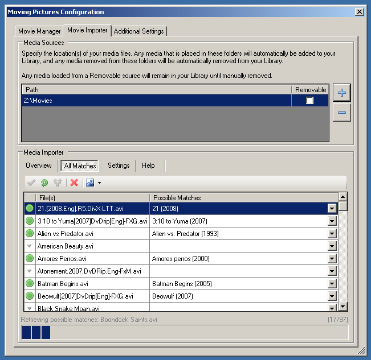
Task: Click the grey approve checkmark icon
Action: (x=31, y=183)
